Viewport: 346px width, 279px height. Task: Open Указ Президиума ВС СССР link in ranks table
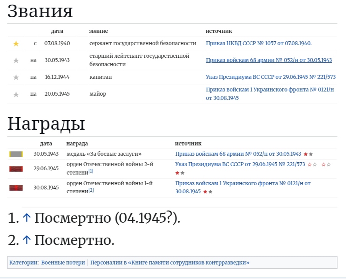[x=271, y=77]
